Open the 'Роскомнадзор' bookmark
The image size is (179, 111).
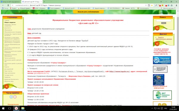pyautogui.click(x=143, y=8)
